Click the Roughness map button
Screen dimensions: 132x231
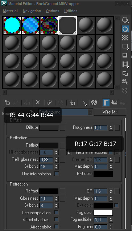pos(117,128)
